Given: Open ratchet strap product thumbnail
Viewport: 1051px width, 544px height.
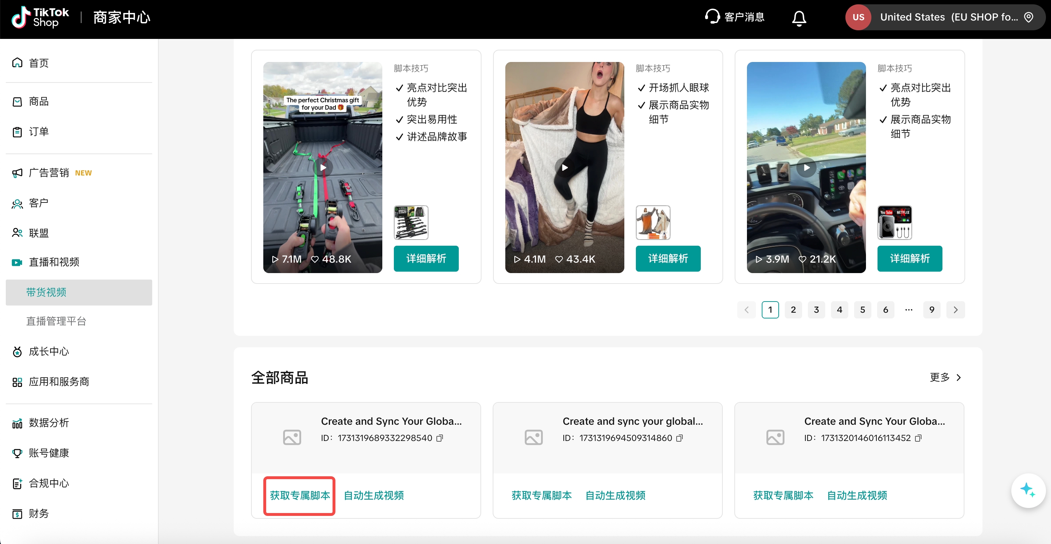Looking at the screenshot, I should pos(411,223).
